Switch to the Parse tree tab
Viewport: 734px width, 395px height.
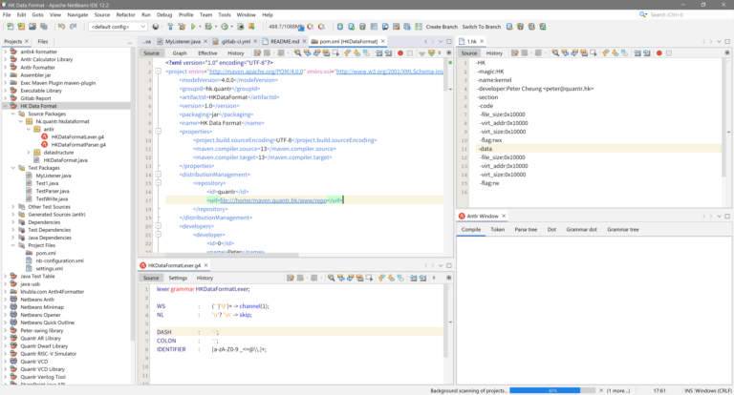[526, 230]
